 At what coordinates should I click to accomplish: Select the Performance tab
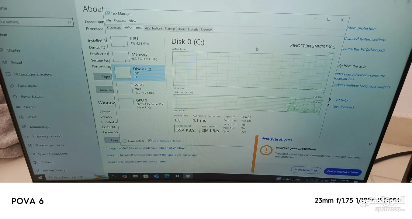click(133, 27)
